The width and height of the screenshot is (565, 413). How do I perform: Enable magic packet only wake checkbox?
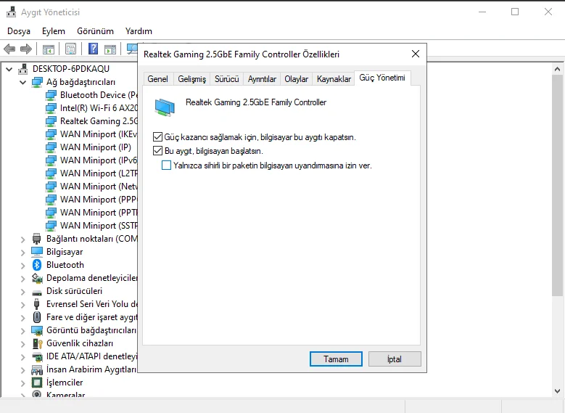tap(166, 165)
